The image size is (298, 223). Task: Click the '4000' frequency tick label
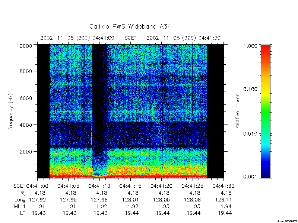26,125
